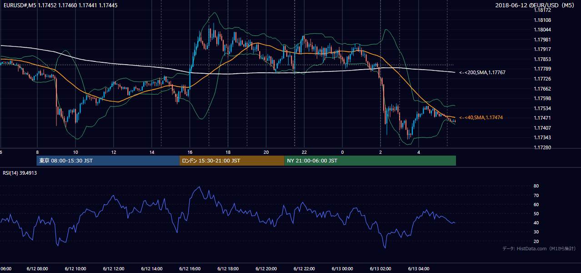Viewport: 581px width, 273px height.
Task: Click the 200,SMA,1.17767 moving average label
Action: [482, 72]
